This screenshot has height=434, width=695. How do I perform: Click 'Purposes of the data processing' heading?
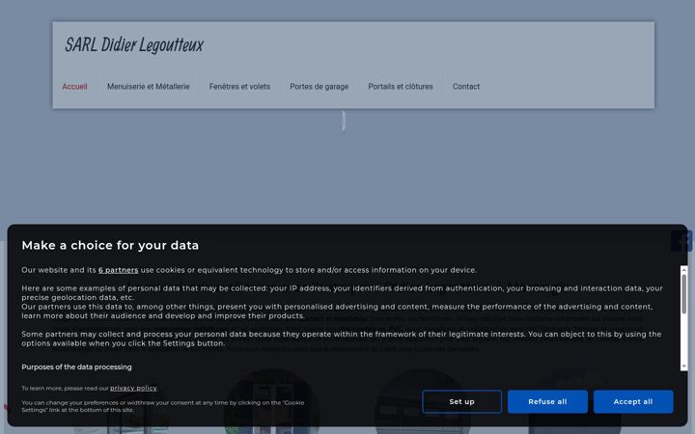(76, 367)
